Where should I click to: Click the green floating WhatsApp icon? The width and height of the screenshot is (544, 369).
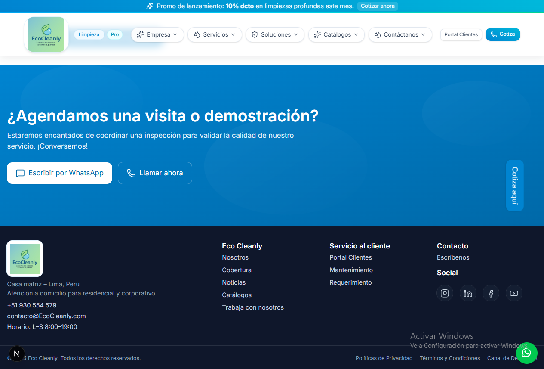527,353
